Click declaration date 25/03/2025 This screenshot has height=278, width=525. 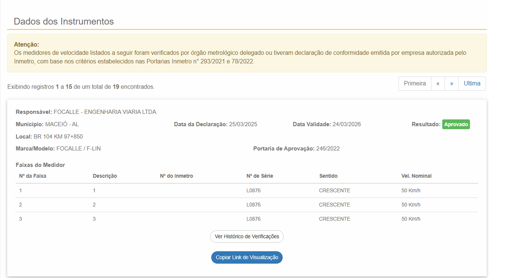pyautogui.click(x=243, y=124)
